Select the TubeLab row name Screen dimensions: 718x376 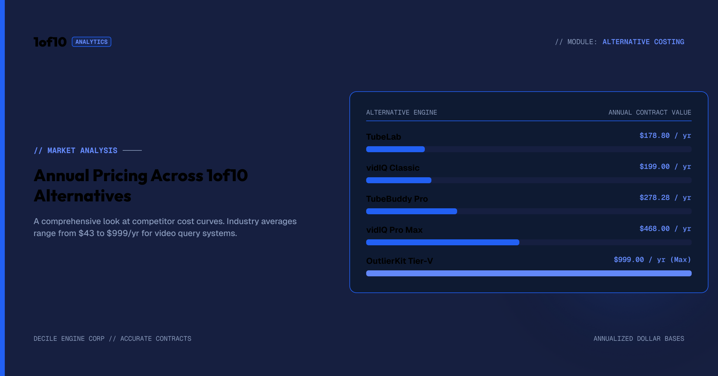[384, 137]
